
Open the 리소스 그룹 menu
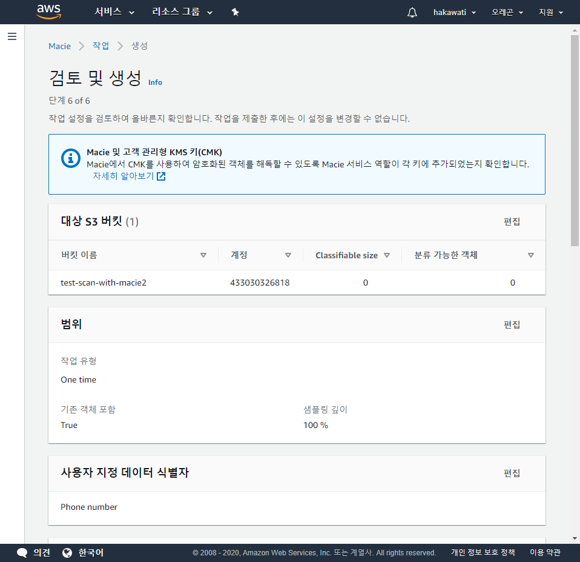(x=182, y=12)
